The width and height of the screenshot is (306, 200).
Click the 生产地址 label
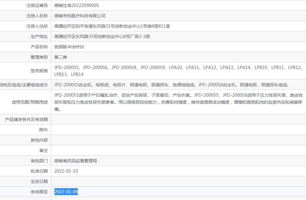39,36
